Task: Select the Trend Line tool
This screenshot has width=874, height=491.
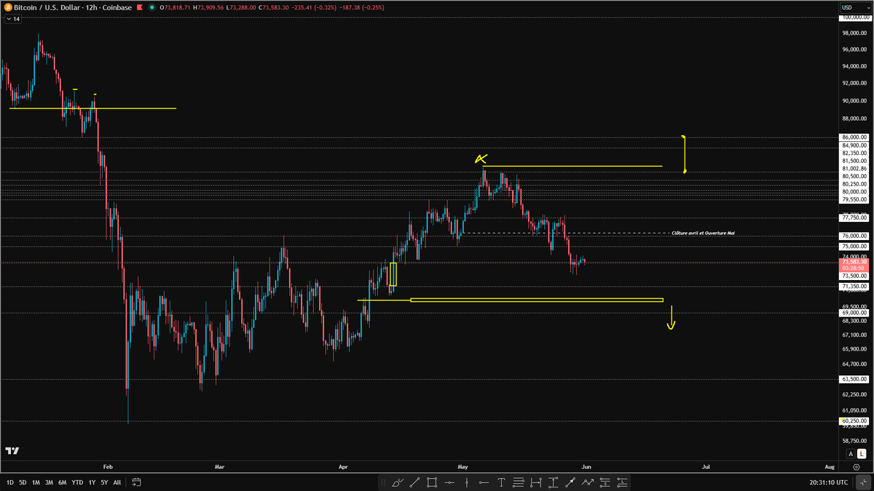Action: pyautogui.click(x=414, y=482)
